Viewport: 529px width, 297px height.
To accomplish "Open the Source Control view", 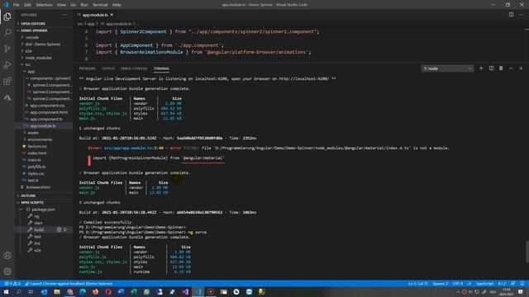I will 7,49.
